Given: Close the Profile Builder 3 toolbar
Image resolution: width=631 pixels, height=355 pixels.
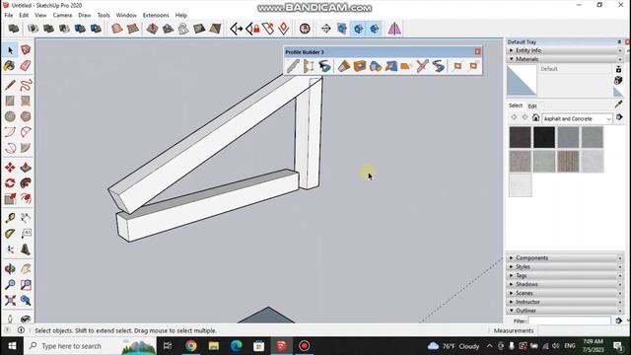Looking at the screenshot, I should [477, 52].
